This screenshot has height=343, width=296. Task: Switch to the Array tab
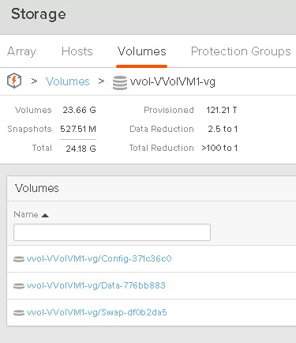click(21, 51)
